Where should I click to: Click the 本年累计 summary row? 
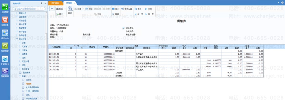click(156, 76)
